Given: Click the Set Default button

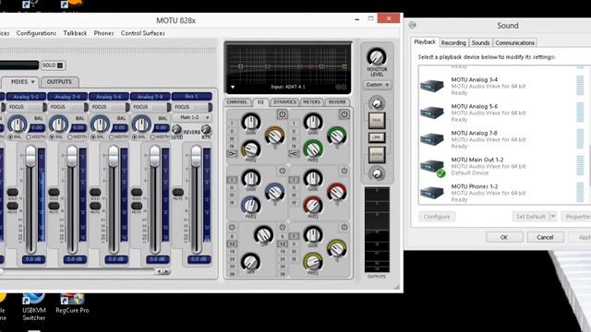Looking at the screenshot, I should tap(531, 217).
